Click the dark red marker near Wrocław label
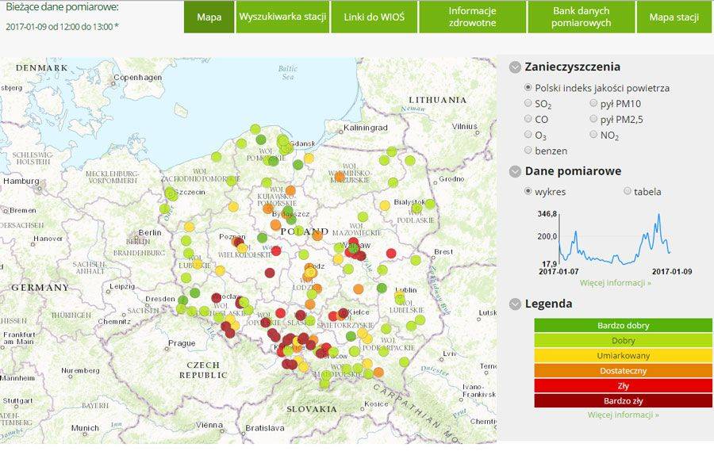The image size is (714, 455). click(217, 298)
